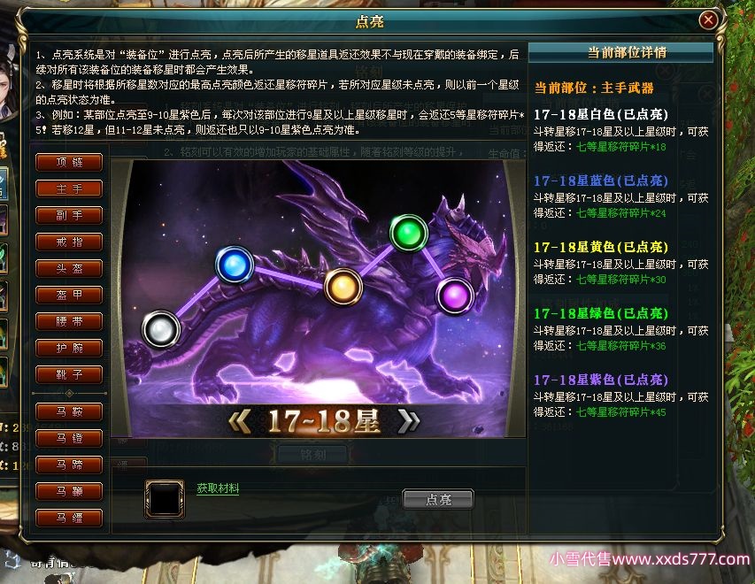Choose the 戒指 slot
Image resolution: width=755 pixels, height=584 pixels.
pos(69,242)
